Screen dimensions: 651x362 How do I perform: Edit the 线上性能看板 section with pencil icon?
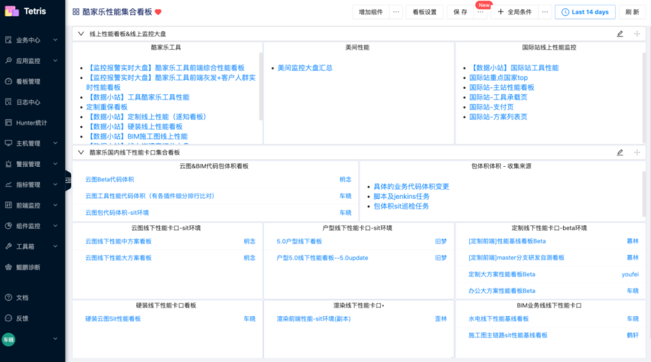point(620,34)
